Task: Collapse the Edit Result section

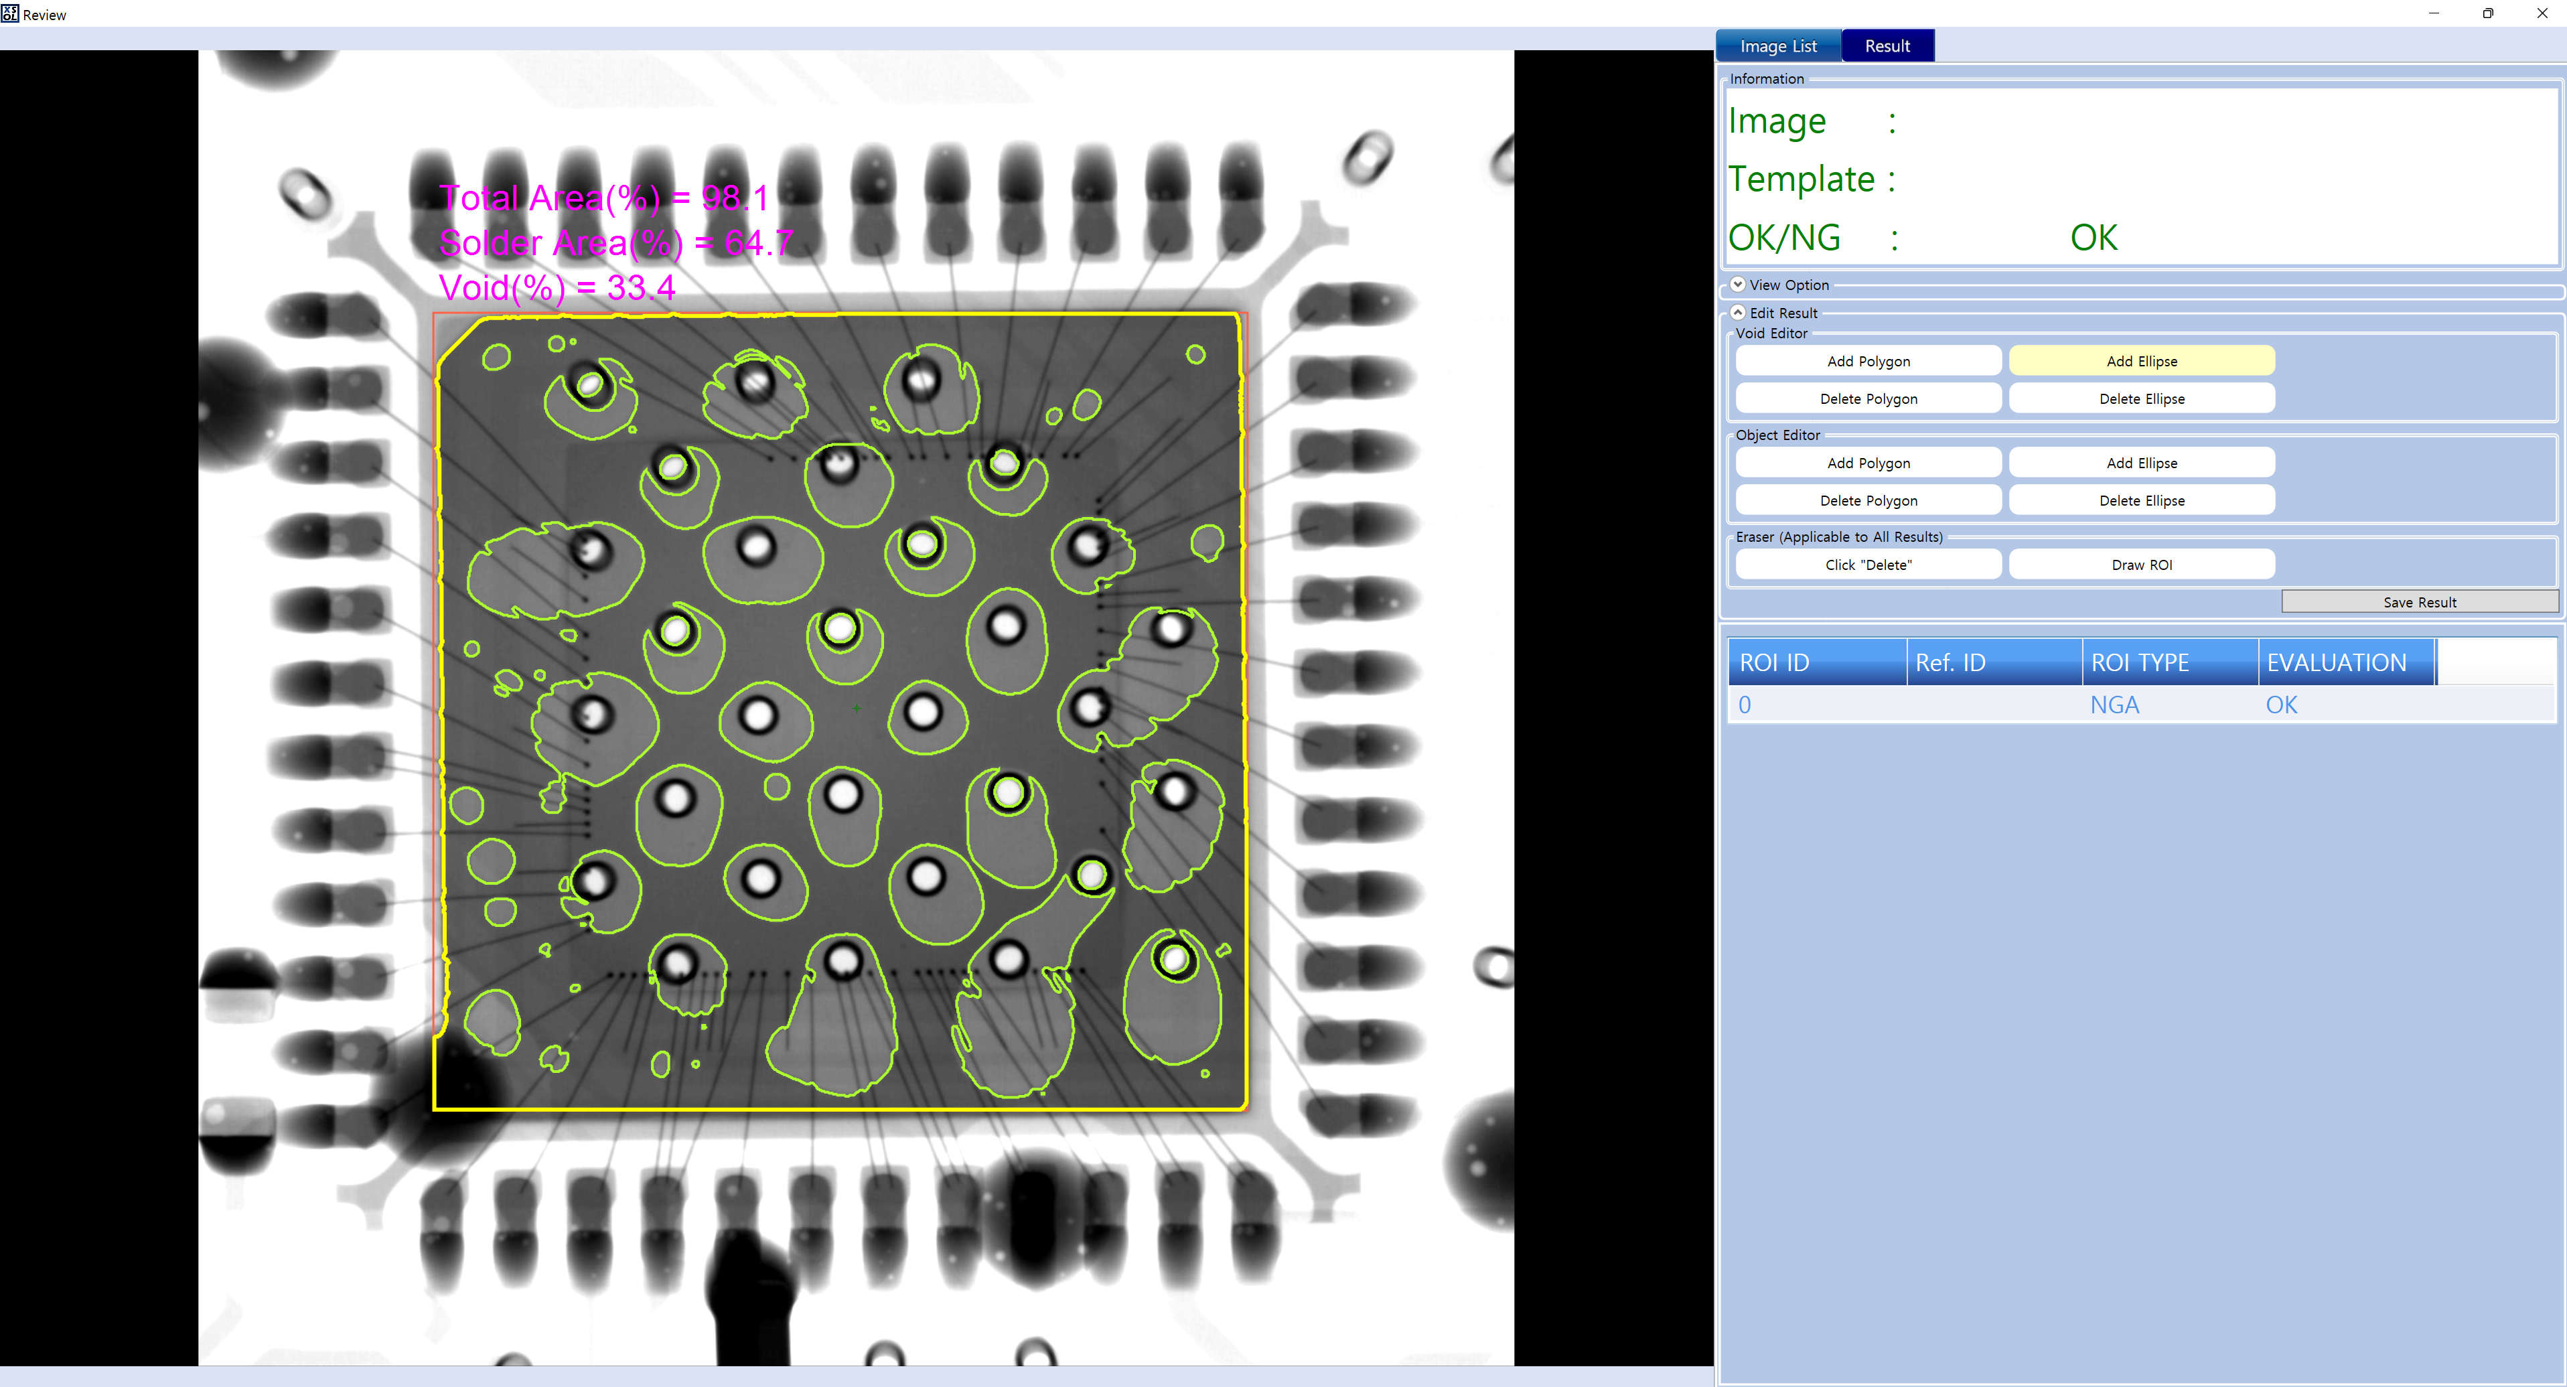Action: point(1738,313)
